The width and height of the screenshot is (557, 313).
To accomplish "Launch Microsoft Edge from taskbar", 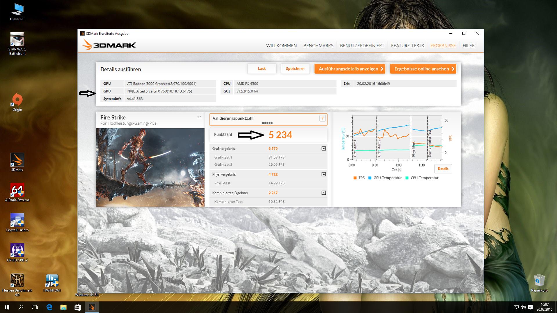I will pyautogui.click(x=49, y=307).
